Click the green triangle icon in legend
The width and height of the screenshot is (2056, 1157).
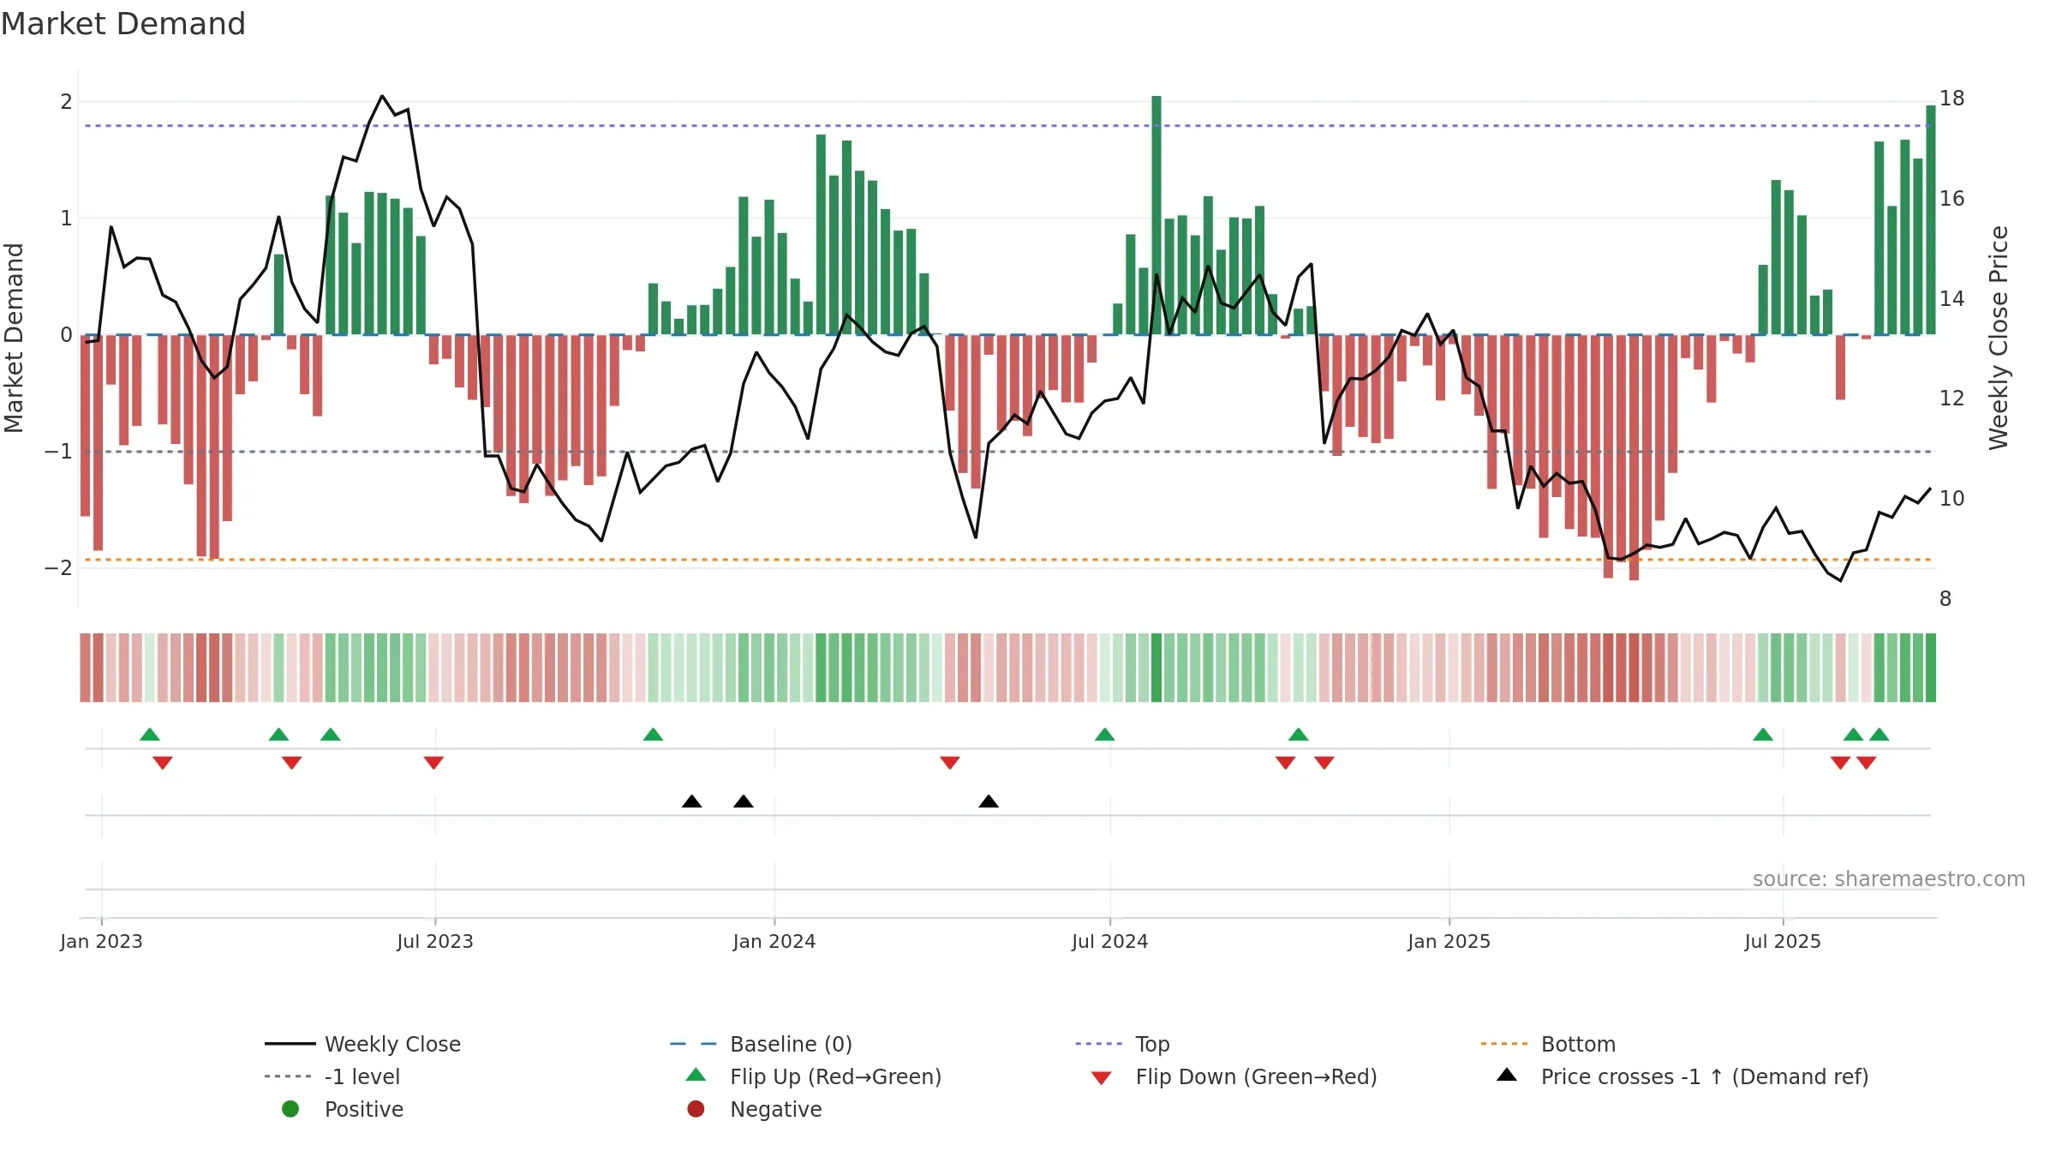(696, 1075)
